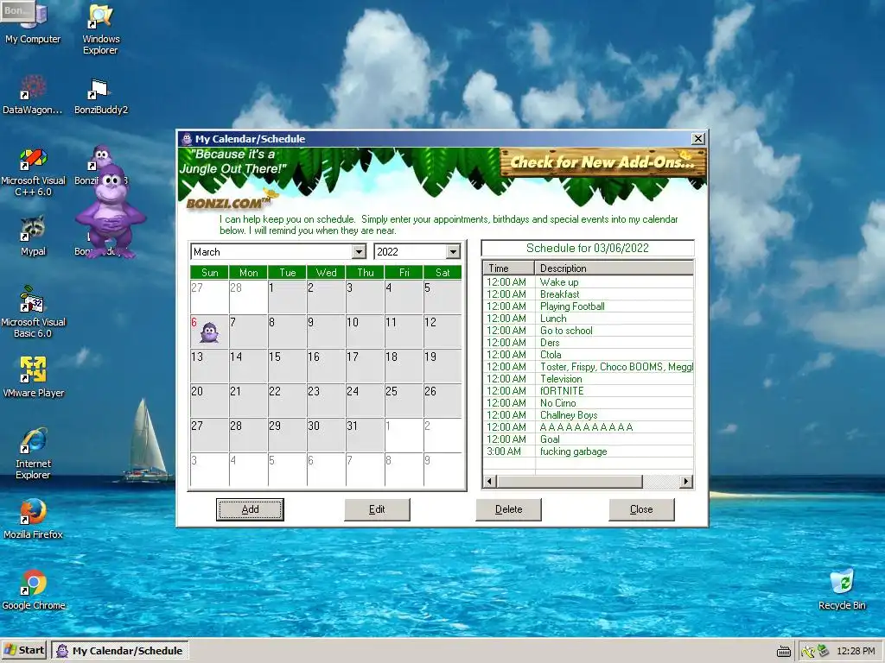Select the Mozilla Firefox desktop icon
885x663 pixels.
tap(34, 519)
